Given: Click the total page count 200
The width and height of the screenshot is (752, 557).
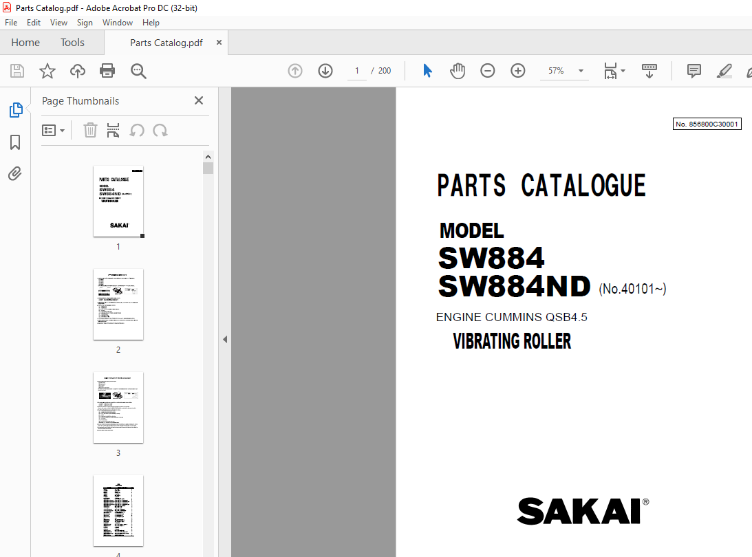Looking at the screenshot, I should pyautogui.click(x=385, y=71).
